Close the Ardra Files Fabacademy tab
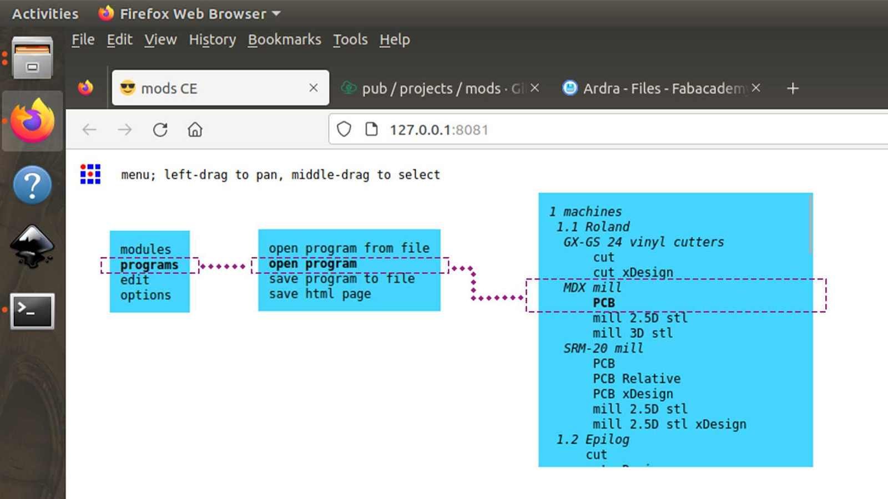888x499 pixels. tap(756, 88)
